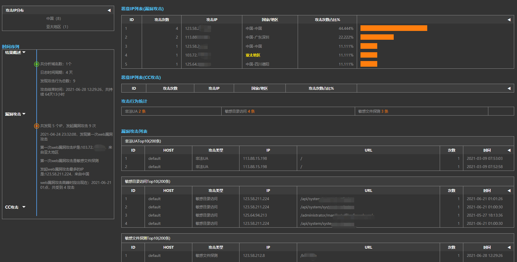
Task: Click IP 123.58.212.8 in file probe table
Action: 254,255
